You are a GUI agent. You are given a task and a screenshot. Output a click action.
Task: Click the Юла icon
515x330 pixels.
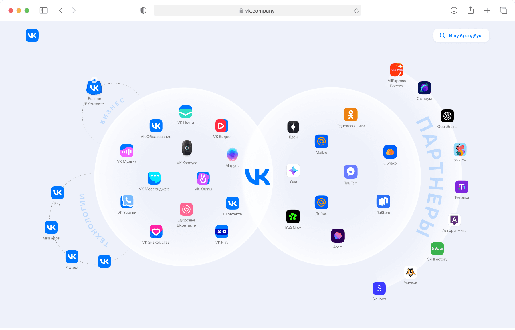click(293, 171)
